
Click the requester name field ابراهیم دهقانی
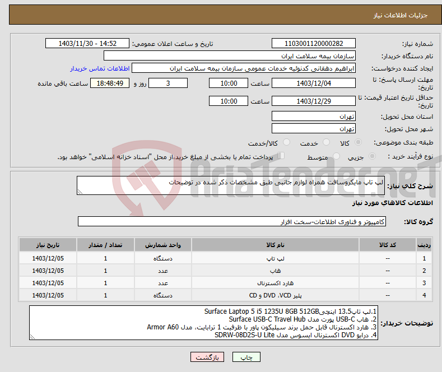click(244, 68)
